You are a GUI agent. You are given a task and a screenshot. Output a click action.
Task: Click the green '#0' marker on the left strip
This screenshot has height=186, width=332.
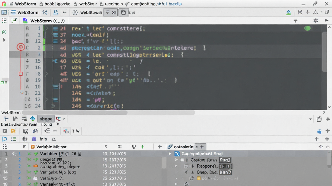point(4,32)
